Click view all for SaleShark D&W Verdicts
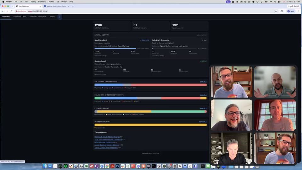 pos(203,82)
